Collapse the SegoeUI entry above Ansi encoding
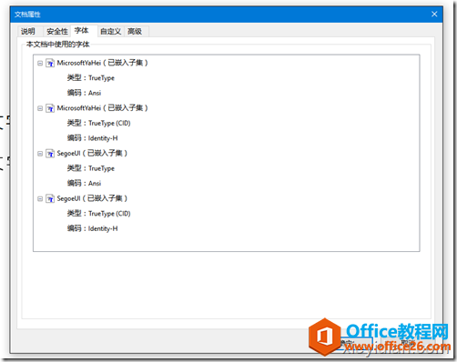457x362 pixels. 40,154
